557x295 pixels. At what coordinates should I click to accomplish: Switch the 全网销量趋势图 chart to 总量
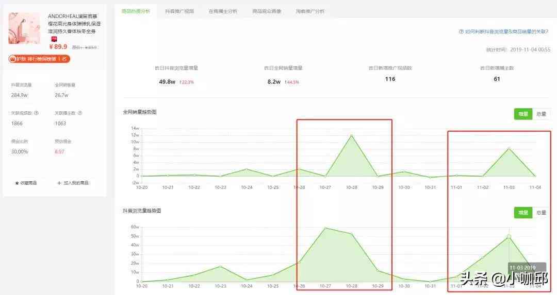tap(541, 114)
